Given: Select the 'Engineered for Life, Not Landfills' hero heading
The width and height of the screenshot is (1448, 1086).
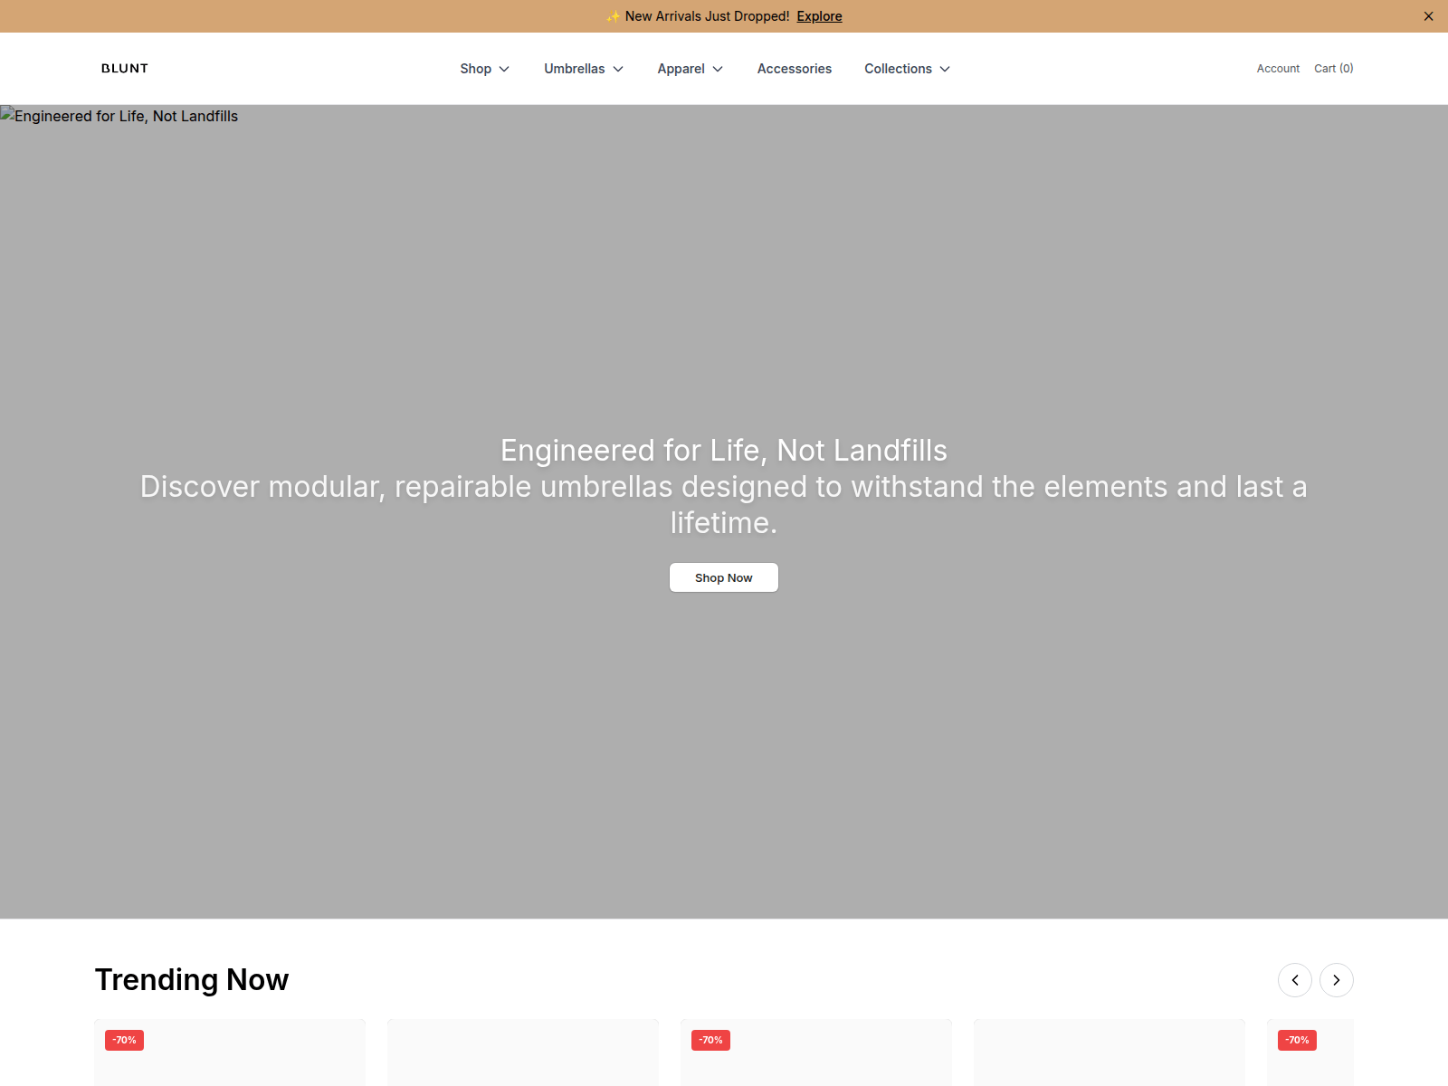Looking at the screenshot, I should pos(724,451).
